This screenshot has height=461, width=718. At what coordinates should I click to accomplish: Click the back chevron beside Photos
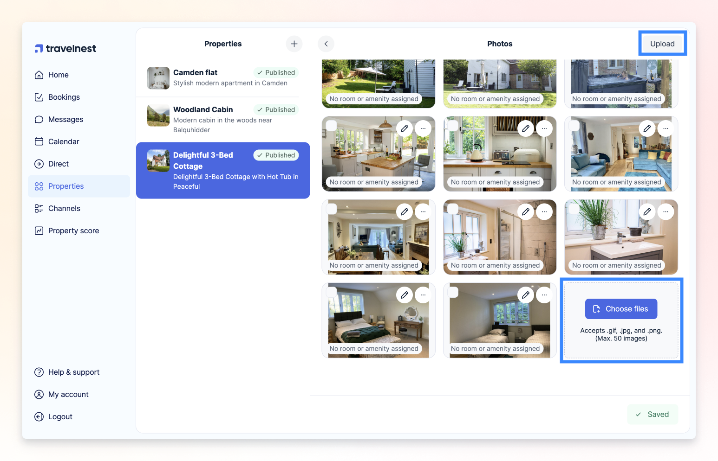click(326, 44)
